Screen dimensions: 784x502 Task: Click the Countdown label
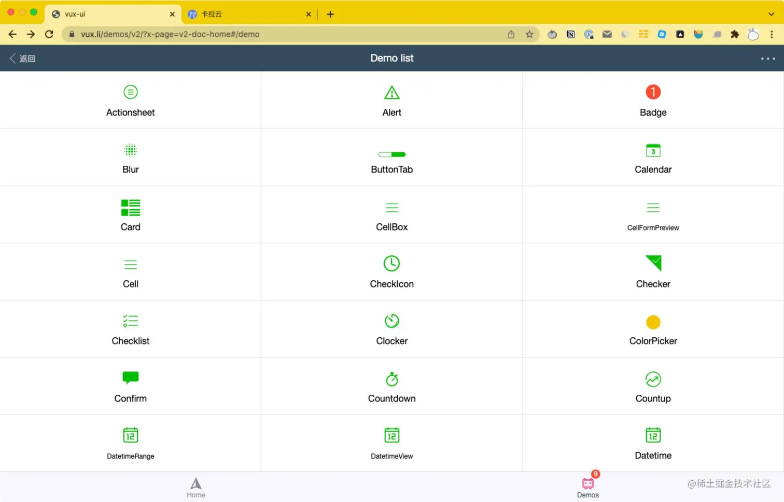pyautogui.click(x=392, y=398)
